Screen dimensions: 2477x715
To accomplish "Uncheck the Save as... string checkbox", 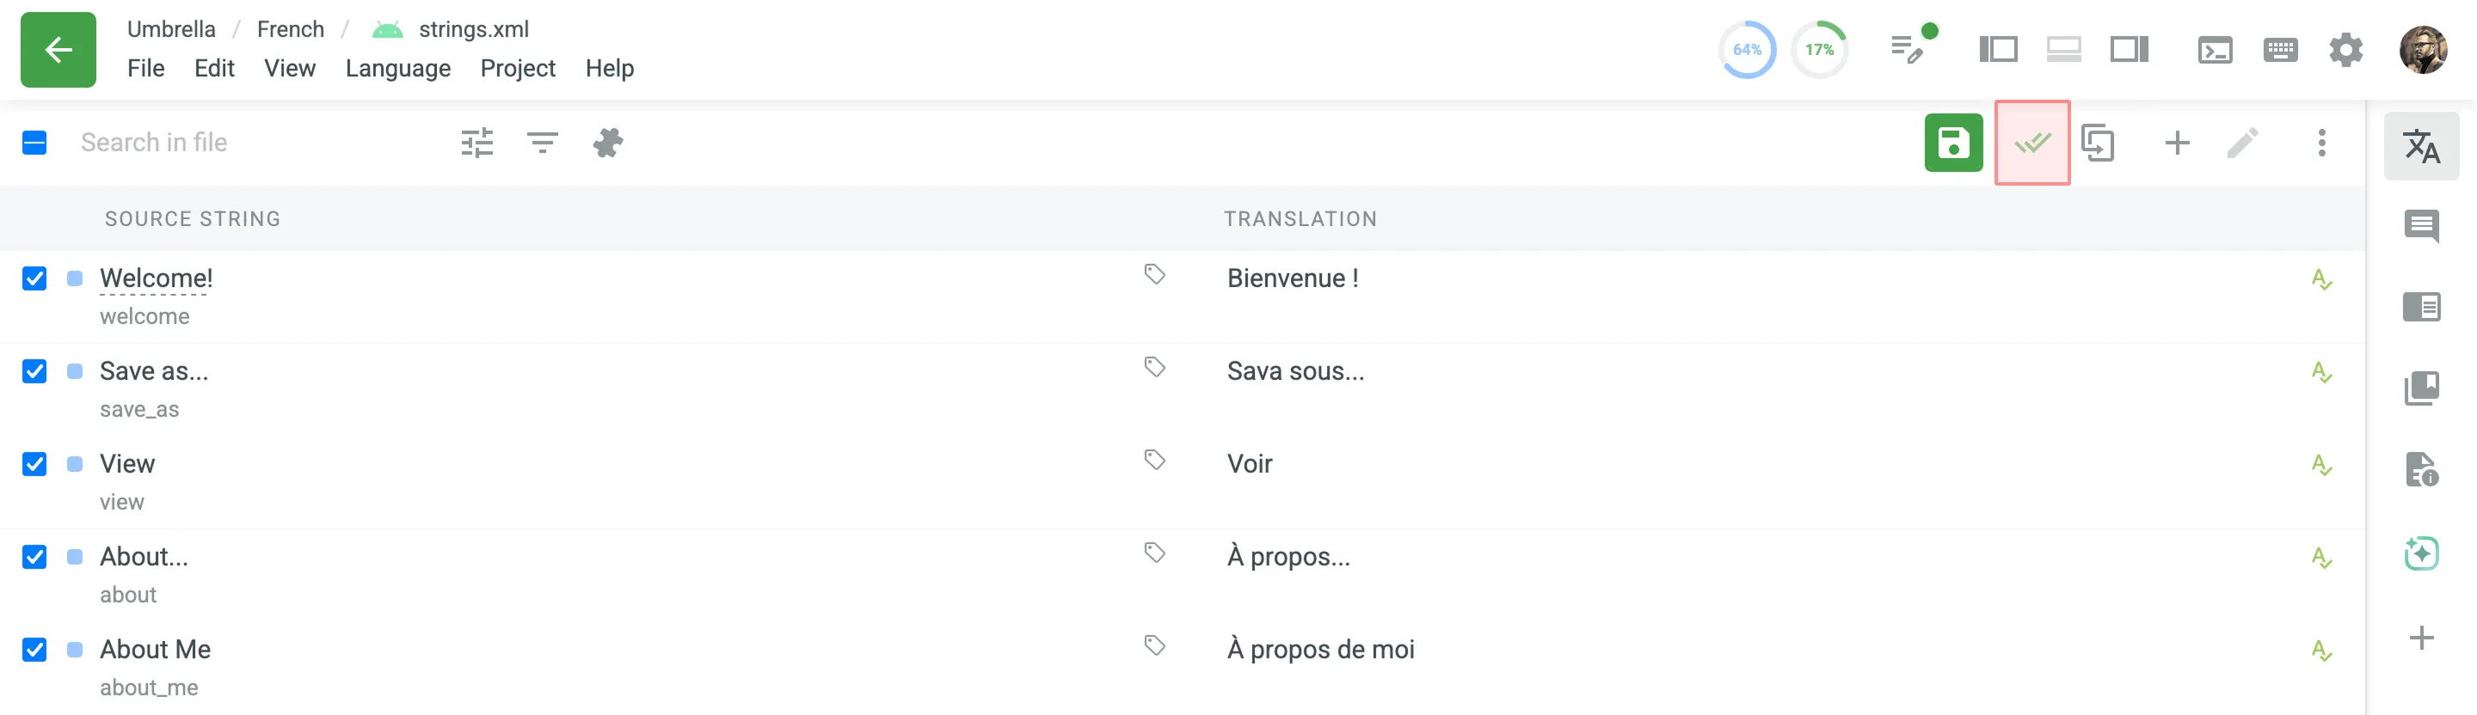I will click(34, 372).
